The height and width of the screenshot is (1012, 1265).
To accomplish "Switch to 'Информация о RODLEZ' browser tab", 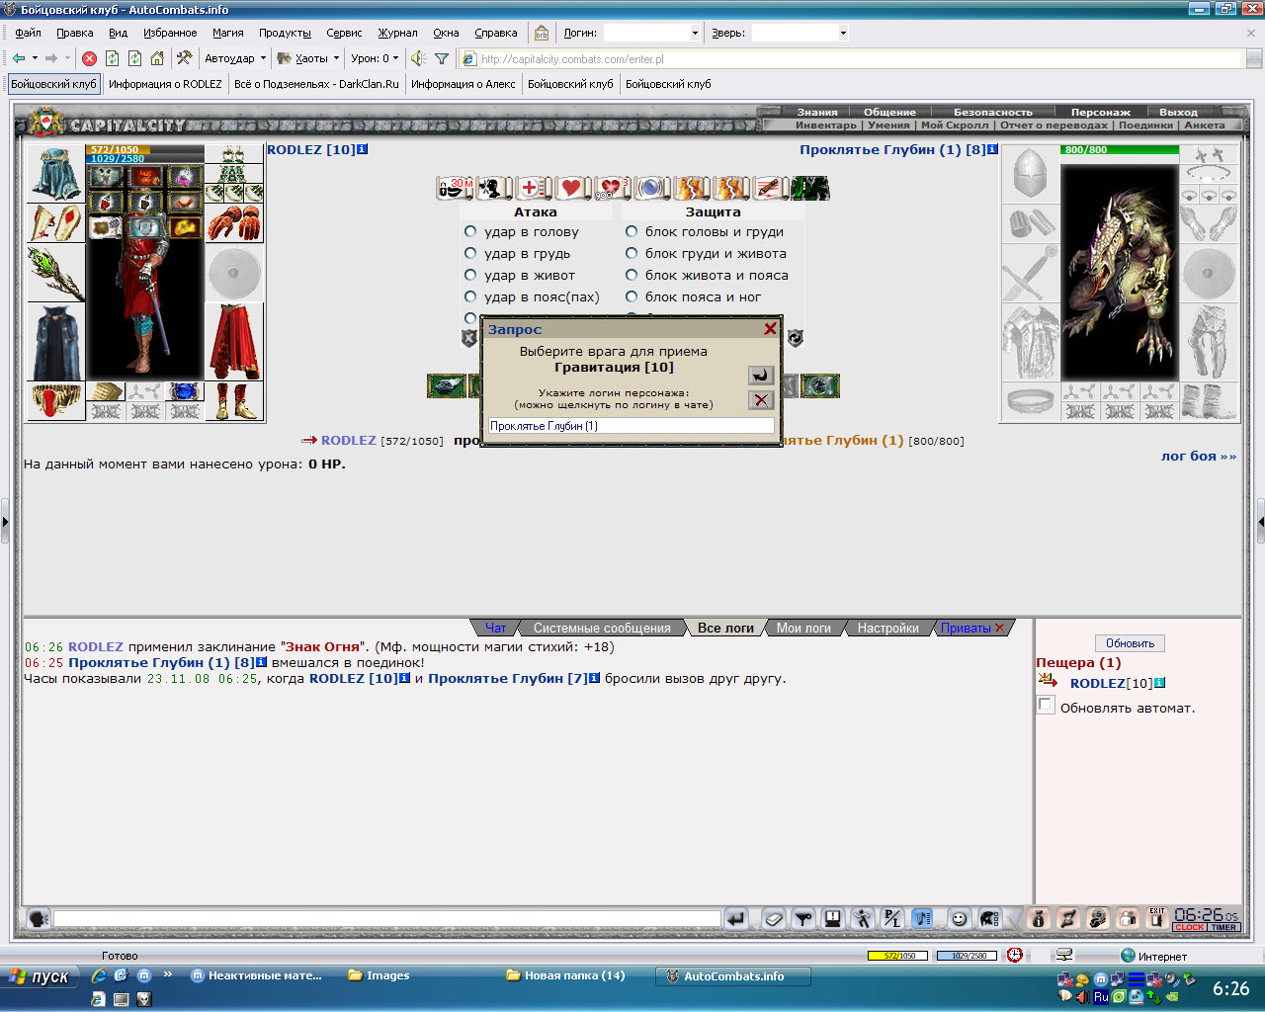I will coord(165,84).
